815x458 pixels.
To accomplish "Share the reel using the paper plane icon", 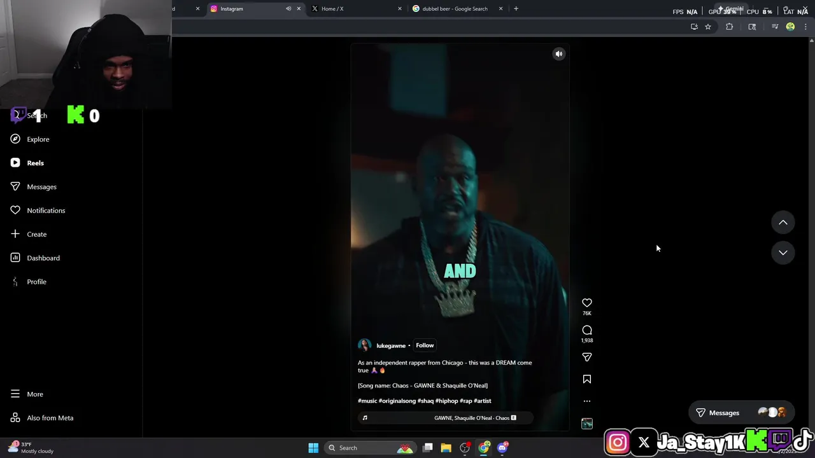I will 587,357.
